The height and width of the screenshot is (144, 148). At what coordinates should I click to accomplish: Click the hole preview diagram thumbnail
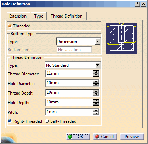pyautogui.click(x=121, y=38)
